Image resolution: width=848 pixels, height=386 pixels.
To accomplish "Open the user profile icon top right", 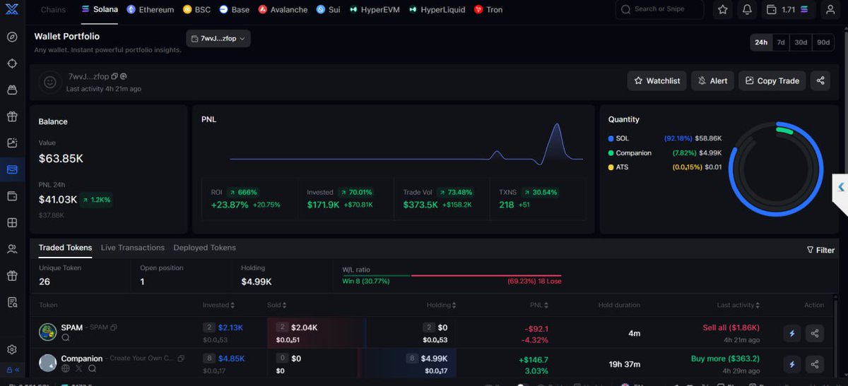I will tap(830, 10).
